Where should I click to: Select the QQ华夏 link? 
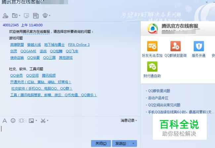click(x=33, y=58)
